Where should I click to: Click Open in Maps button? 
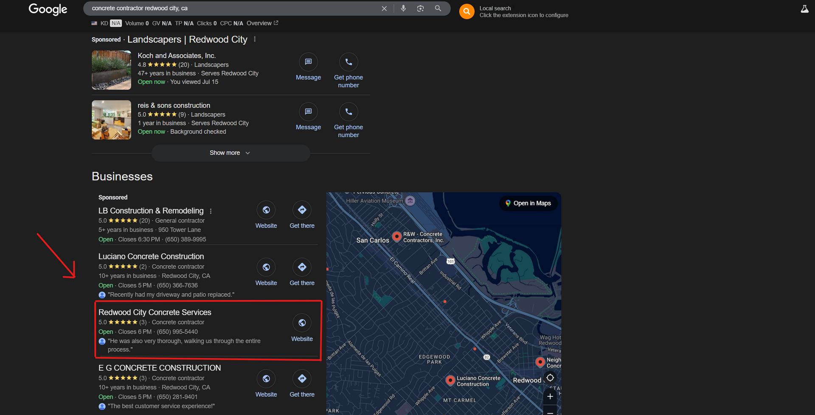528,203
